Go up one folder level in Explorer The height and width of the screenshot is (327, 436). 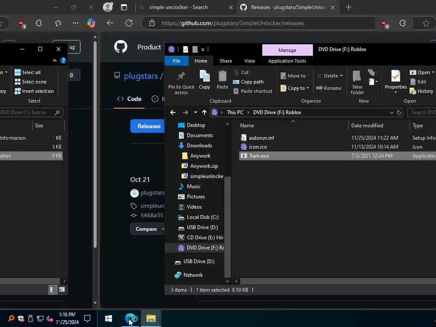pos(204,112)
